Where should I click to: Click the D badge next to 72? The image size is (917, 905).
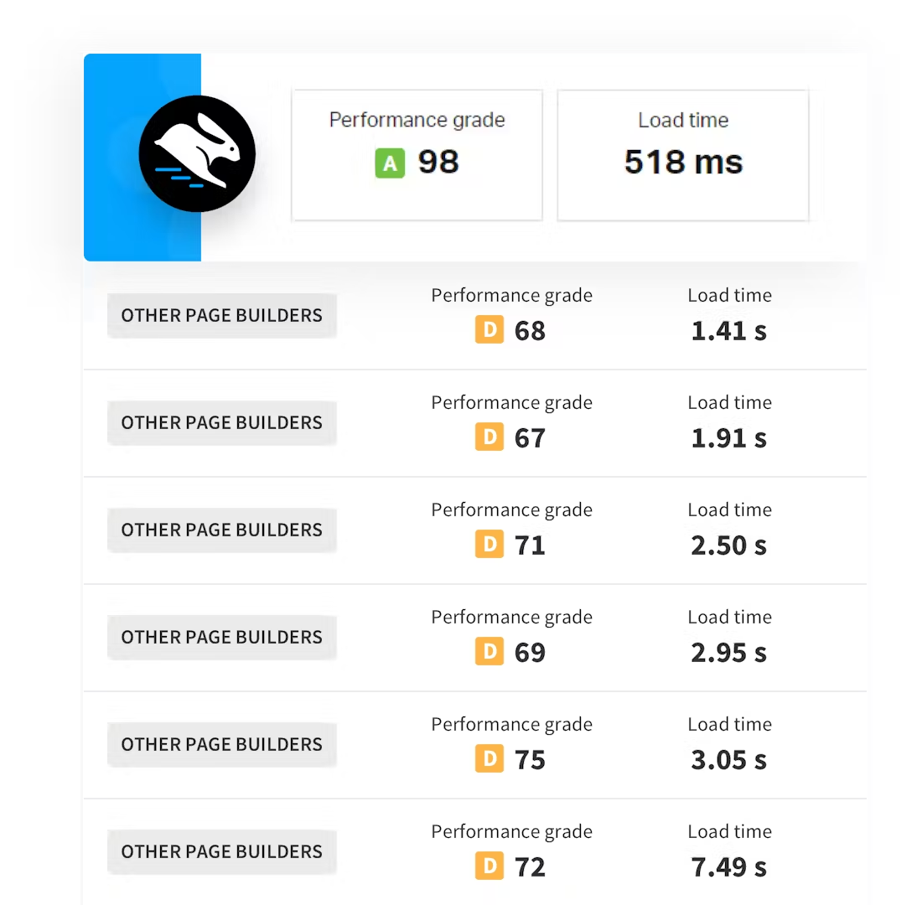click(x=490, y=866)
